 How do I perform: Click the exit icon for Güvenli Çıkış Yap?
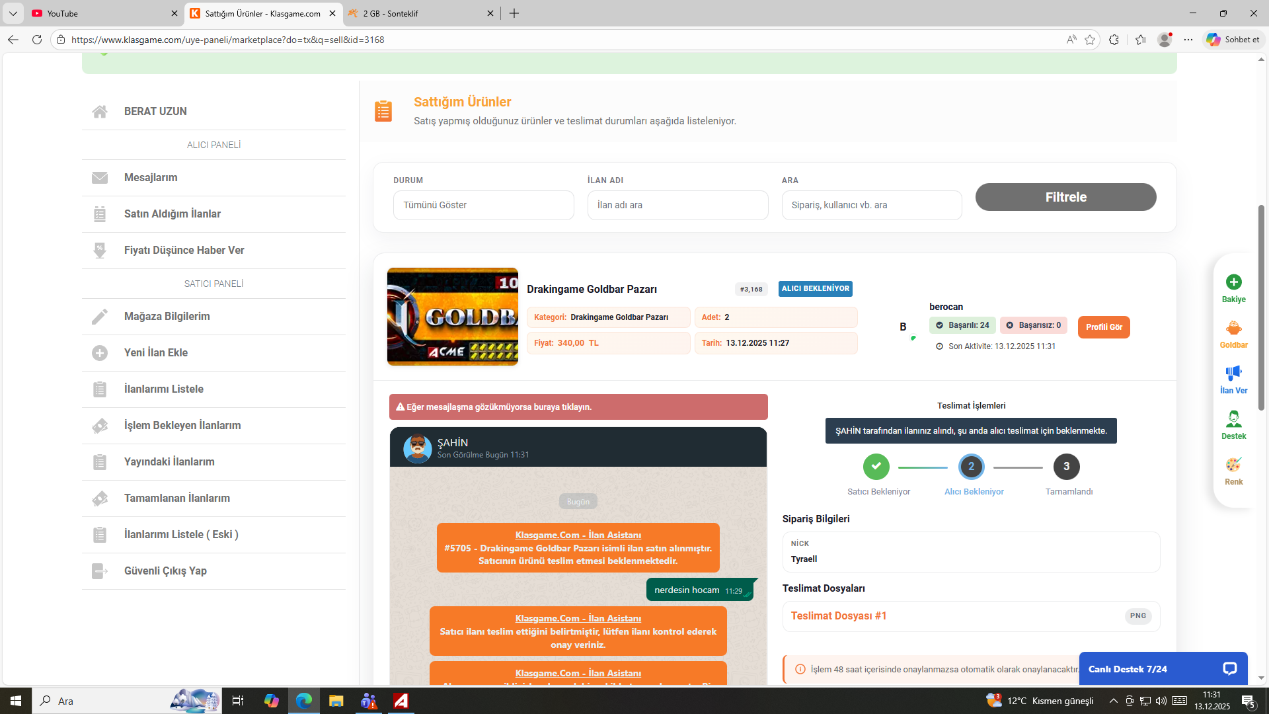(x=100, y=571)
